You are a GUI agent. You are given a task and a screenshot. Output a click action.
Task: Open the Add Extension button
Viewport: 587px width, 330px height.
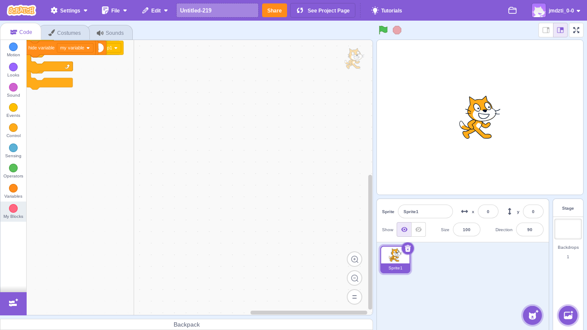click(x=13, y=303)
